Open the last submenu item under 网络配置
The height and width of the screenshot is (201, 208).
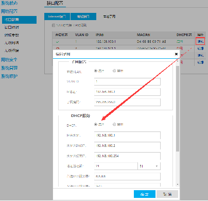point(11,51)
